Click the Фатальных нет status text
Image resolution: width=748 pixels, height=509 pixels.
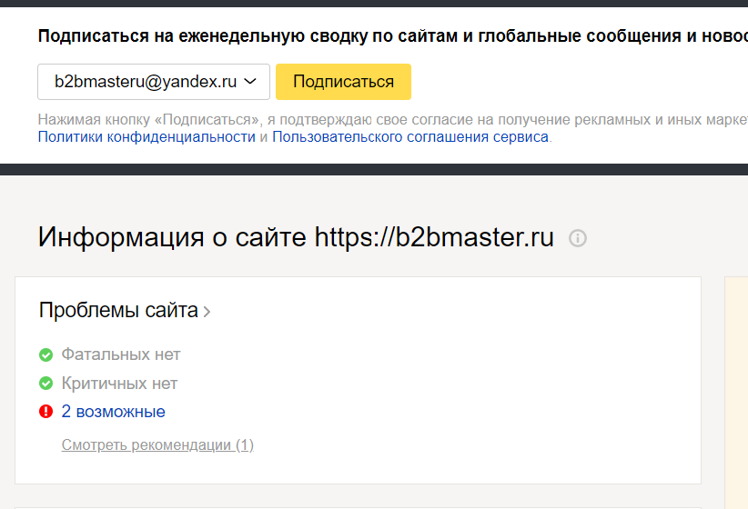point(121,354)
